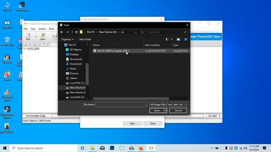This screenshot has height=152, width=271.
Task: Select 04_02_2020 tree node in PowerISO
Action: 33,49
